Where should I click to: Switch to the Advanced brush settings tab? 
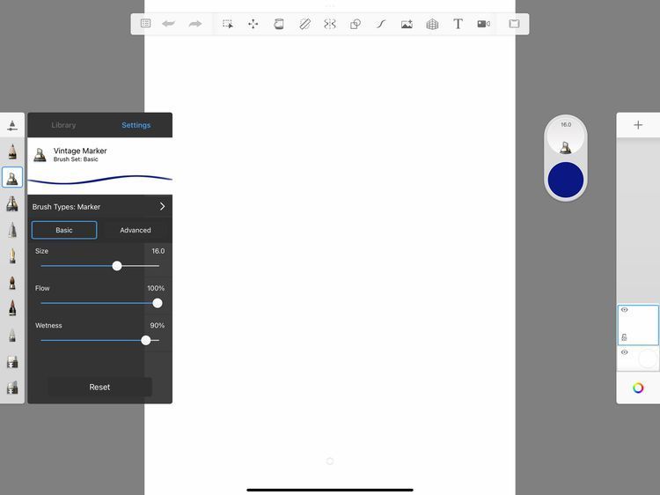click(136, 230)
